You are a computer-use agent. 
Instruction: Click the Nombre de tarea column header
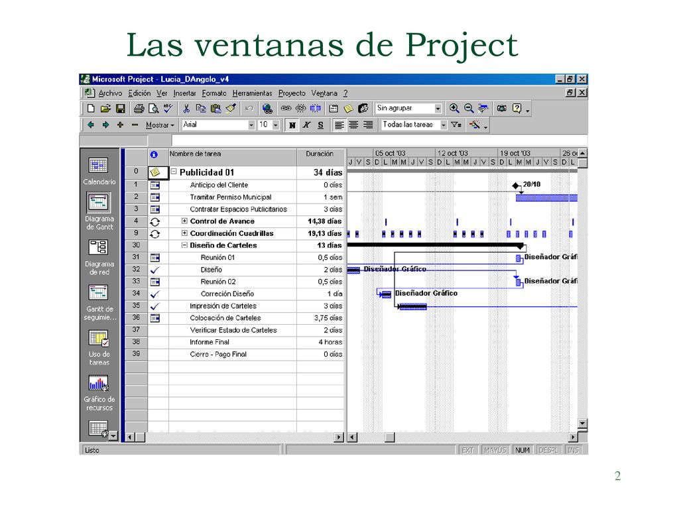(233, 157)
